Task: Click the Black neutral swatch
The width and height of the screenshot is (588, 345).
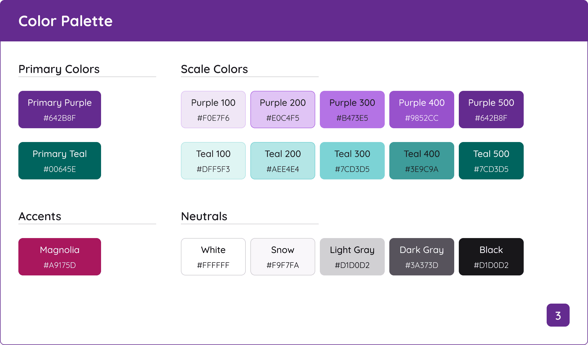Action: coord(491,257)
